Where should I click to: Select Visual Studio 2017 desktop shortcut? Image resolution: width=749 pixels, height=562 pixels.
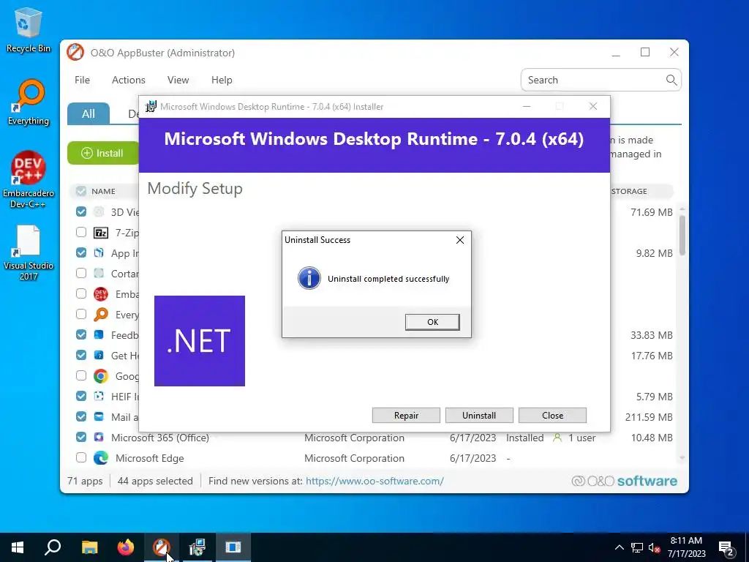(x=29, y=252)
